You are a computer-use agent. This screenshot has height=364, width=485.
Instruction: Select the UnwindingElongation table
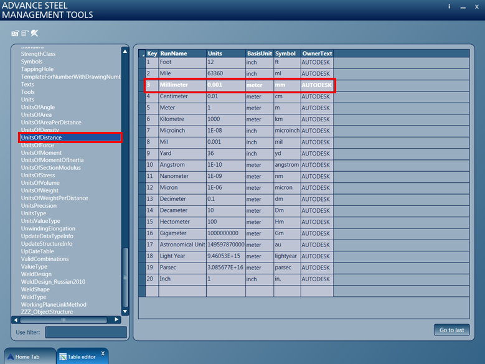(48, 228)
